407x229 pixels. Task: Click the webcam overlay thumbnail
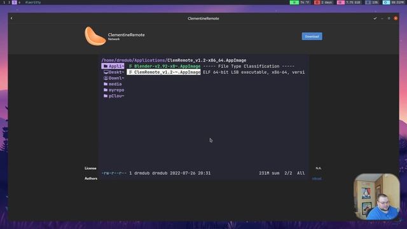[x=376, y=197]
